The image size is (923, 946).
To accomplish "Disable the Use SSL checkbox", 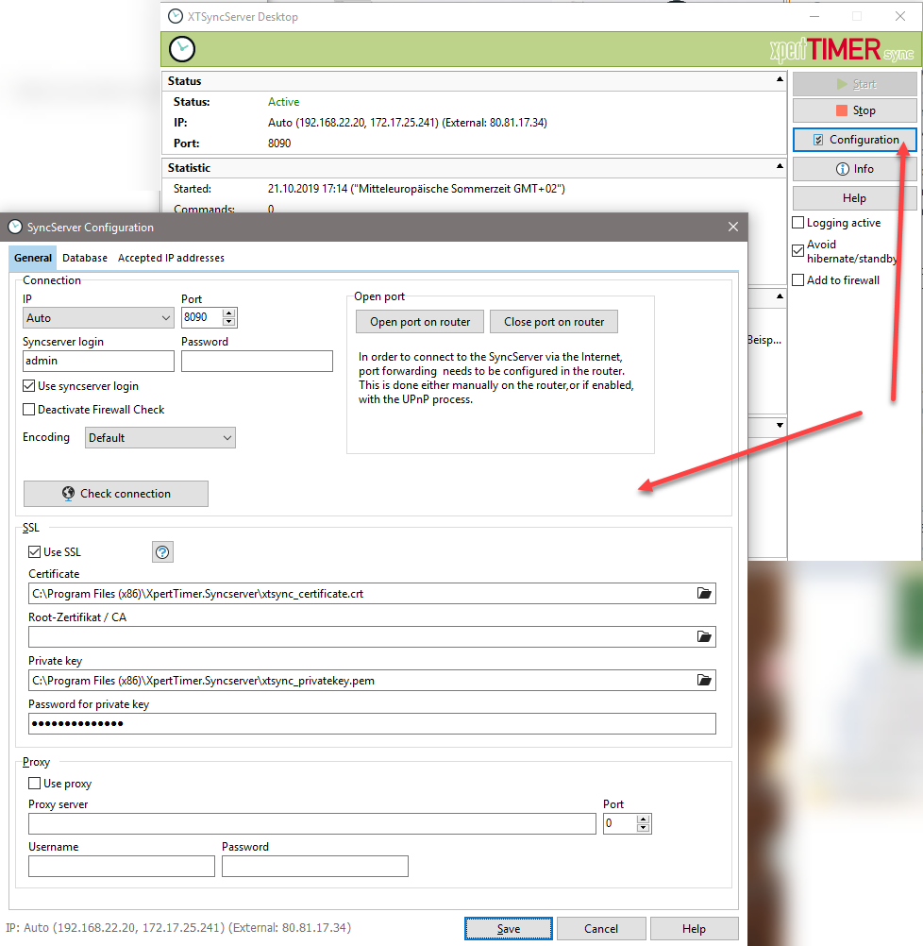I will (34, 551).
